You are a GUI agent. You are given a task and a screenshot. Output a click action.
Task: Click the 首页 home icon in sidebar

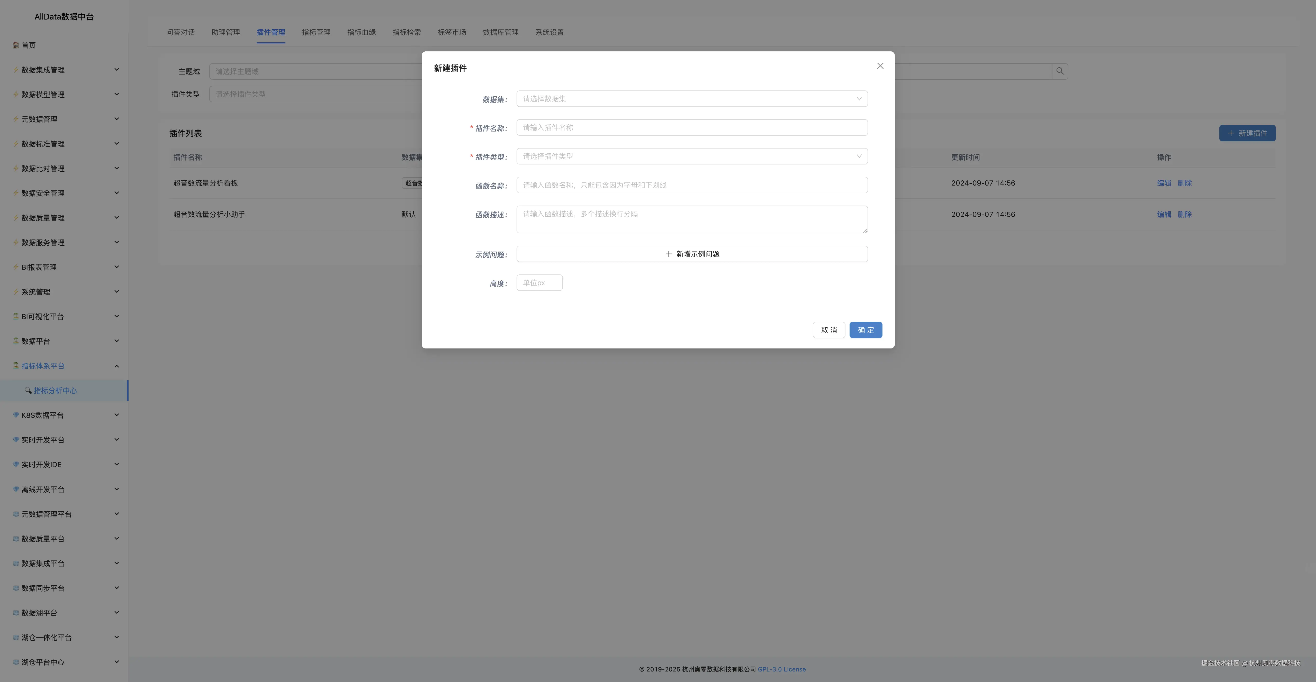click(16, 45)
